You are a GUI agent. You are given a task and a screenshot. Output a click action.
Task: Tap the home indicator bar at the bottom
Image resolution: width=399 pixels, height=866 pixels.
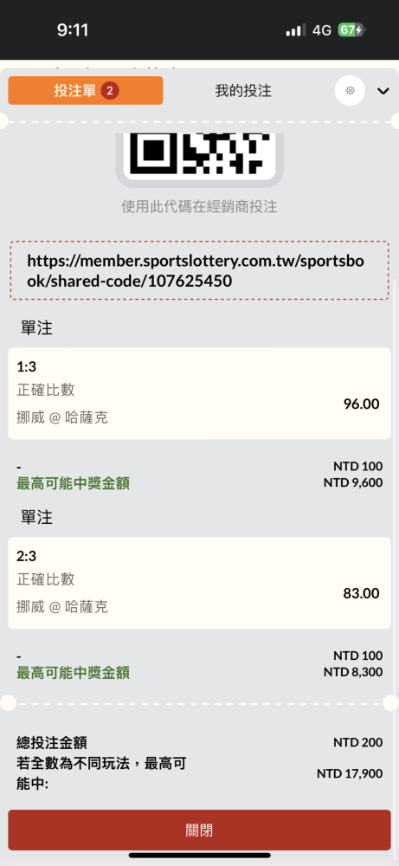(x=199, y=855)
